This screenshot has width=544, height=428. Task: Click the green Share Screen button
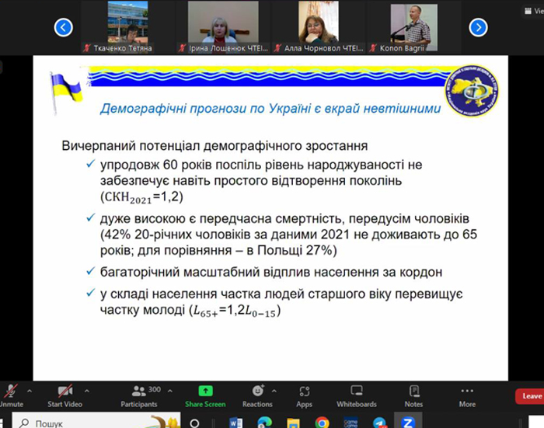205,396
